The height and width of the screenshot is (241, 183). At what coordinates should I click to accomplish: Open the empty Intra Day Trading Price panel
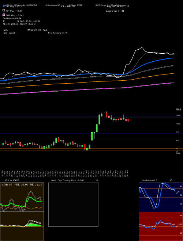coord(73,204)
